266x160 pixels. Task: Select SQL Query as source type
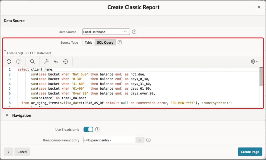click(x=105, y=42)
